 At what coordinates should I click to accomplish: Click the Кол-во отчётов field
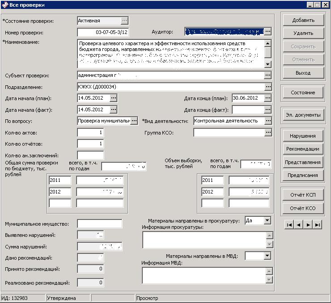90,143
